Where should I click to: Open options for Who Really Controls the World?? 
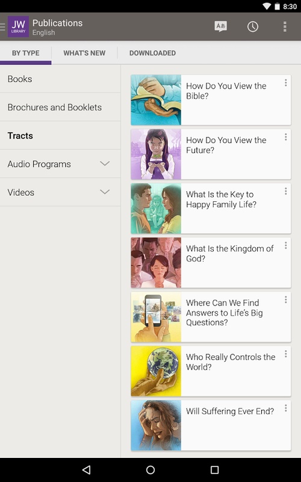click(285, 354)
